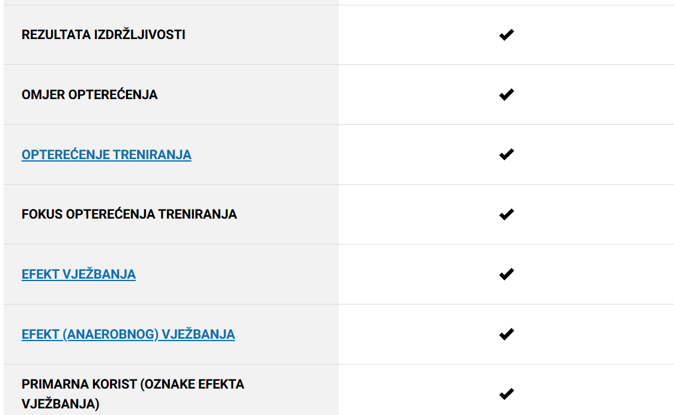674x415 pixels.
Task: Click the REZULTATA IZDRŽLJIVOSTI label
Action: [x=103, y=34]
